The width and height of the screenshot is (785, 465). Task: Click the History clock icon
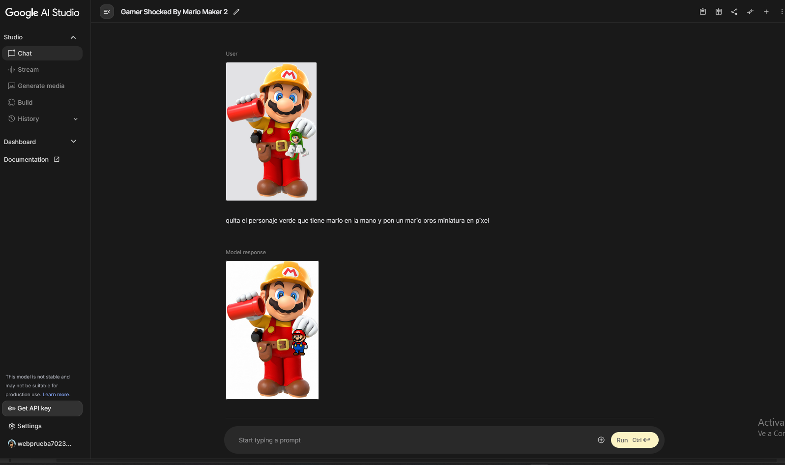coord(12,118)
